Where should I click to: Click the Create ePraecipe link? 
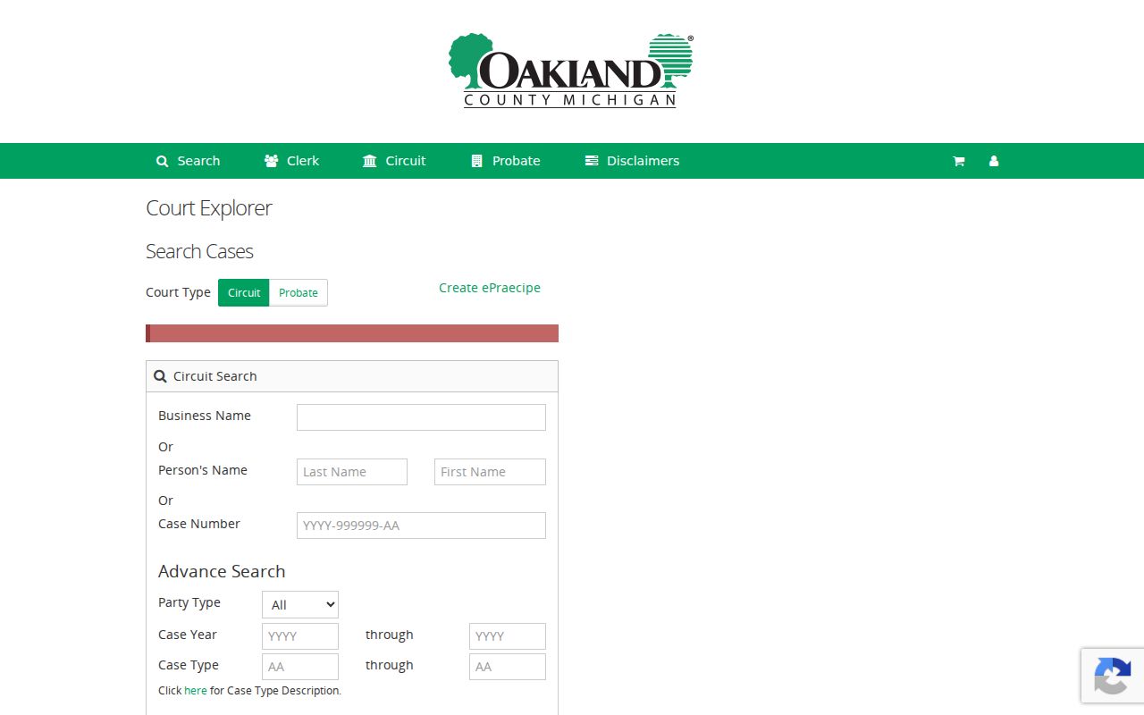[x=490, y=288]
